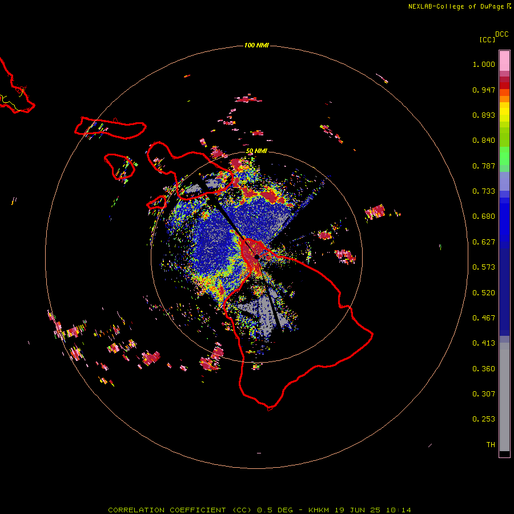The width and height of the screenshot is (514, 514).
Task: Click the 0.520 scale value
Action: pos(484,293)
